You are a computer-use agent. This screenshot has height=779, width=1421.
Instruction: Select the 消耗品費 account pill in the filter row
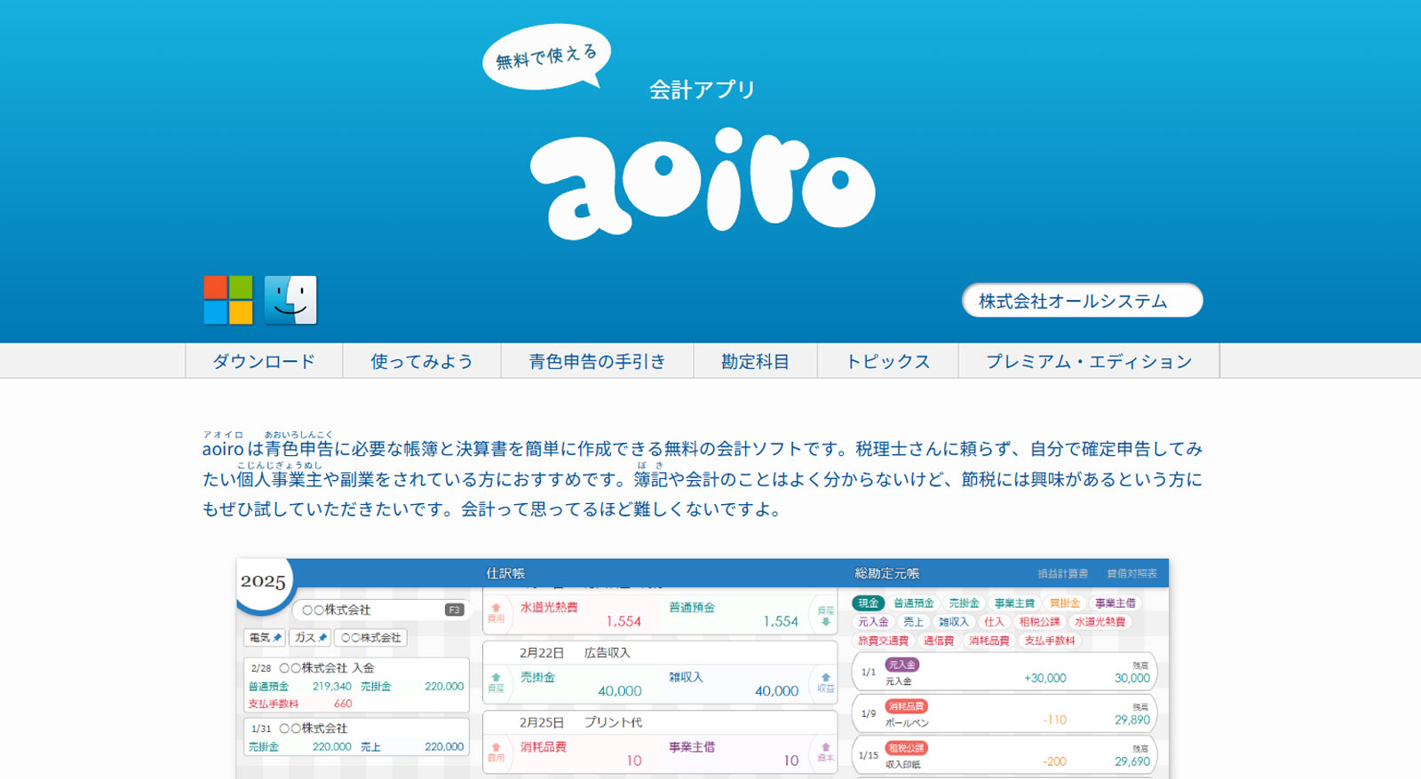tap(988, 641)
